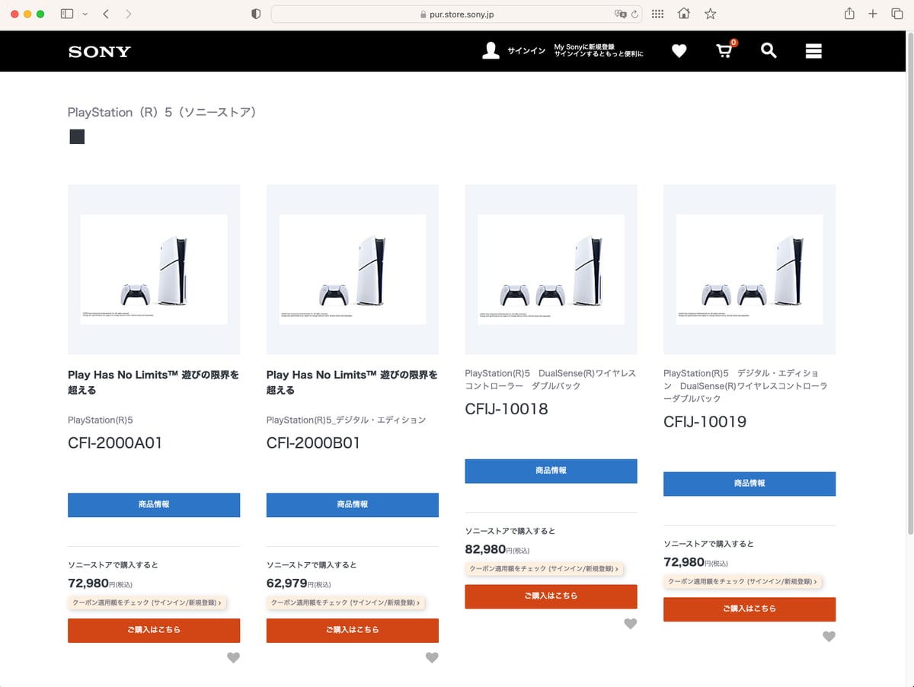Open the Safari share icon
This screenshot has width=914, height=687.
(849, 14)
